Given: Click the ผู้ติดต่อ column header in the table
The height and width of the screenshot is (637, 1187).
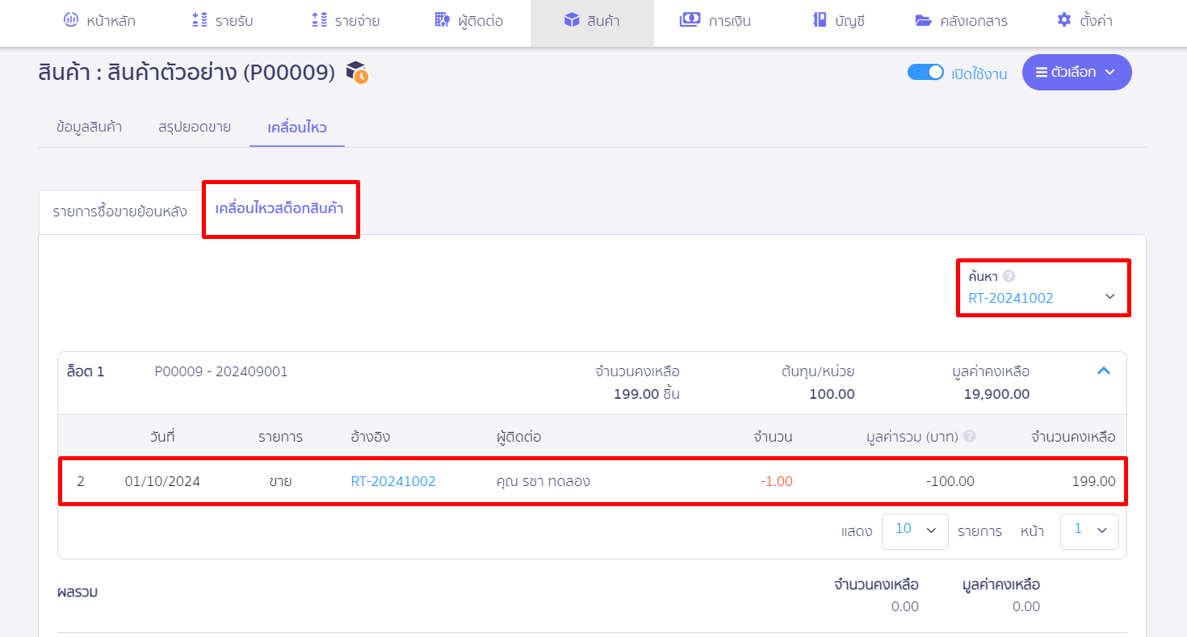Looking at the screenshot, I should 519,437.
